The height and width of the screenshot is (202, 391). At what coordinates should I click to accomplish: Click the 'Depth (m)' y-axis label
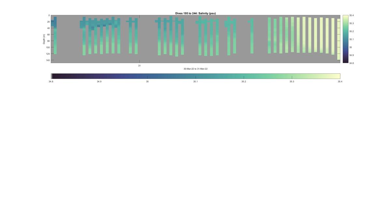click(44, 39)
